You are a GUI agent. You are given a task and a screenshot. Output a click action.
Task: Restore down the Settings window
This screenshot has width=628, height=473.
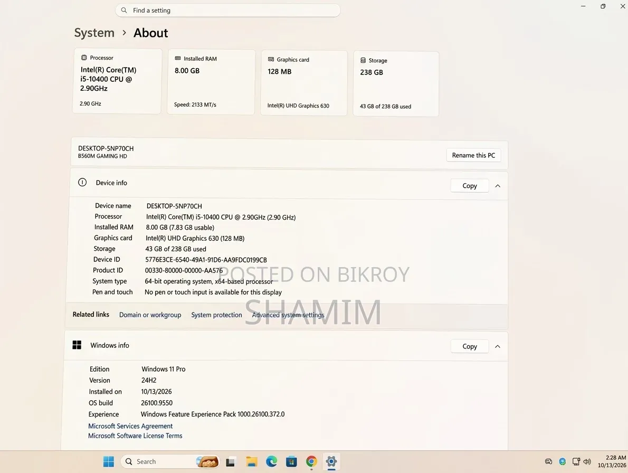[603, 6]
